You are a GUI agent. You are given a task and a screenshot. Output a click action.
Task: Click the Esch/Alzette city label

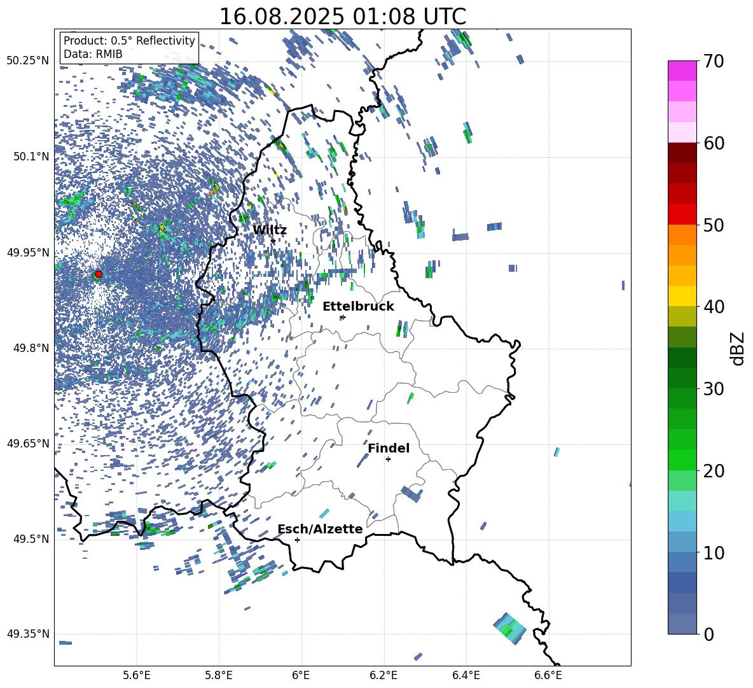point(320,529)
